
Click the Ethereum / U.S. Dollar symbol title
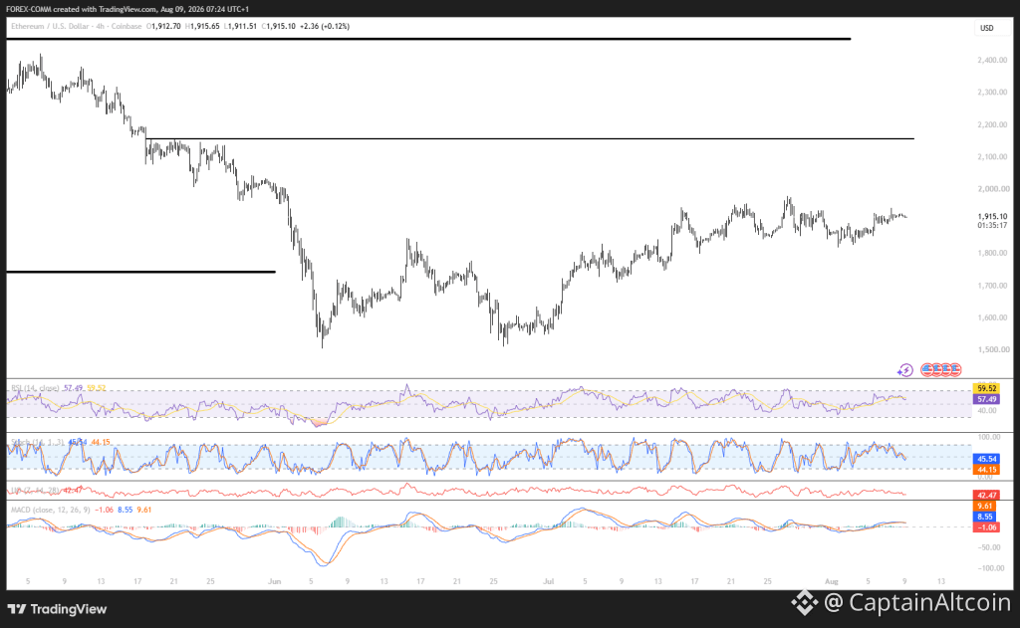pyautogui.click(x=52, y=27)
